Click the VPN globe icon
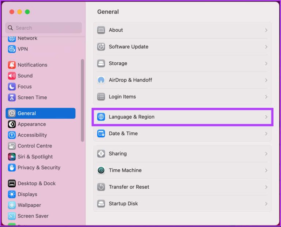The width and height of the screenshot is (281, 227). [x=12, y=49]
